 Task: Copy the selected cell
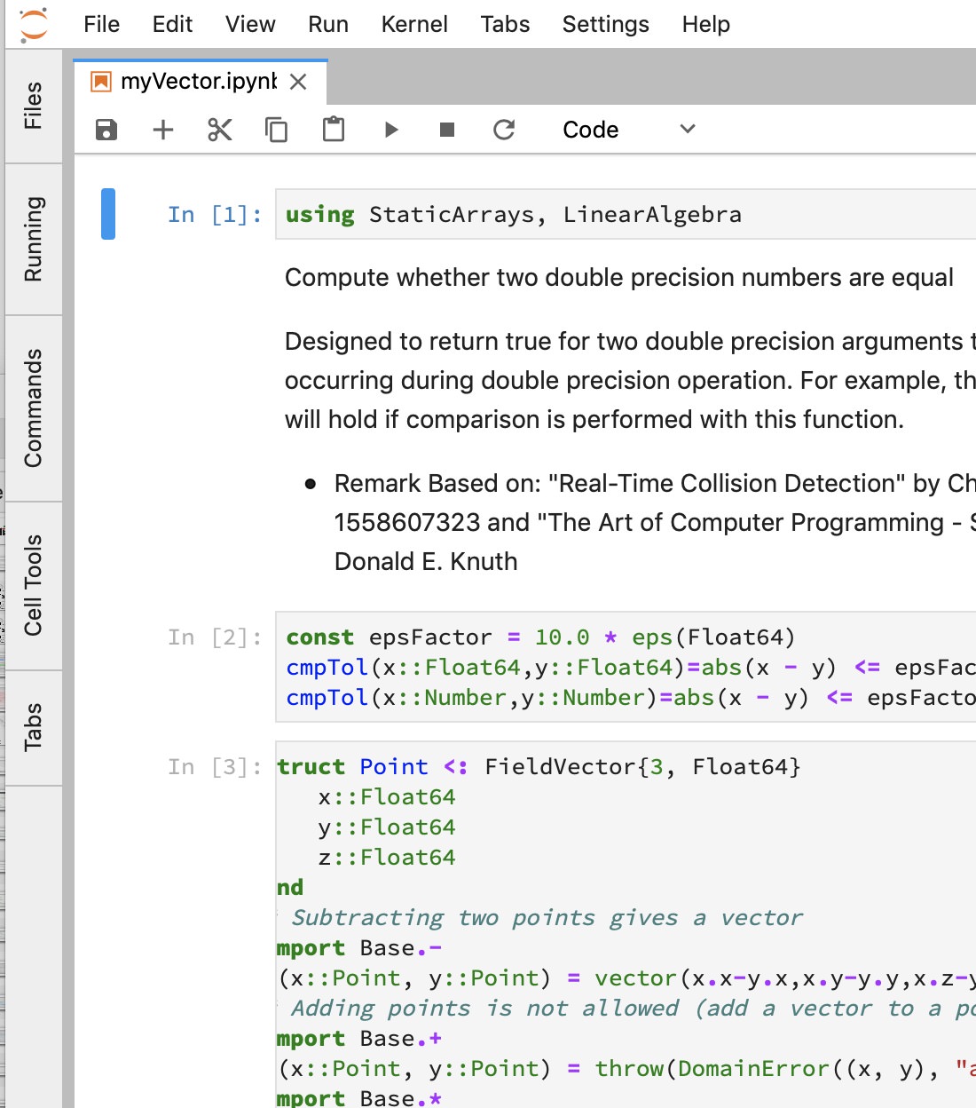(277, 130)
